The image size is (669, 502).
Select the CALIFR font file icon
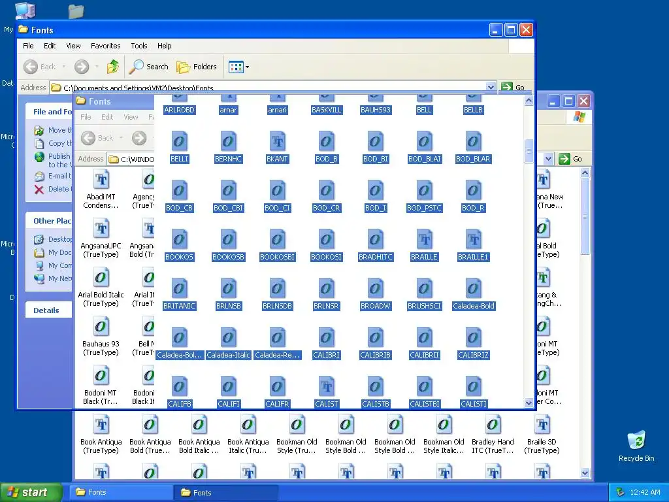[x=277, y=387]
